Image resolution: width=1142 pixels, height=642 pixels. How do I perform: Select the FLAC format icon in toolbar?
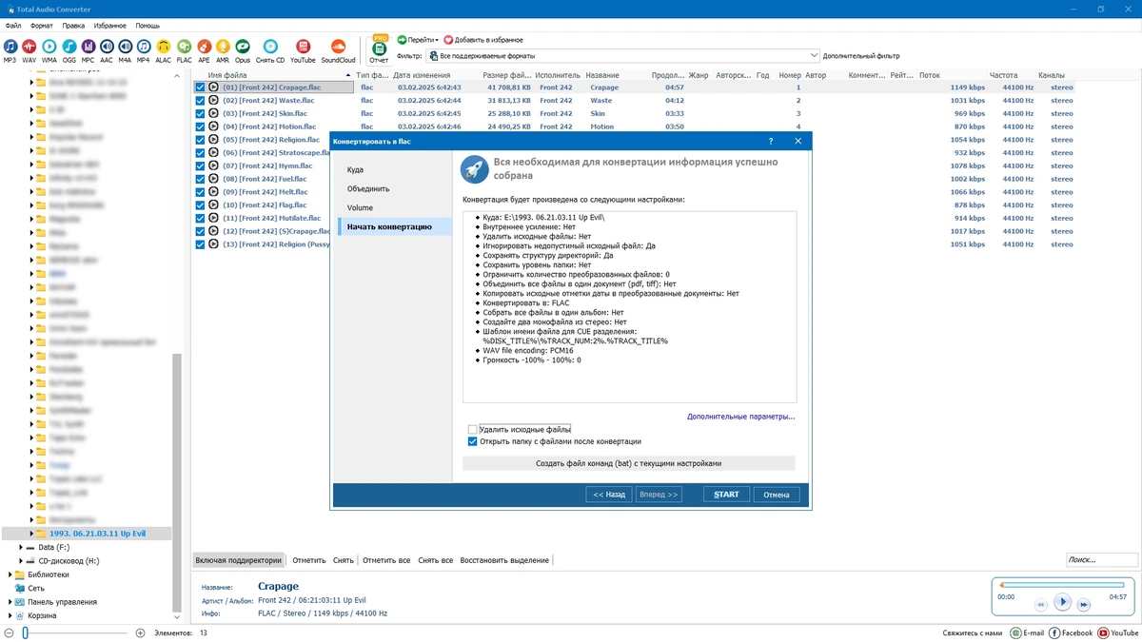coord(184,46)
